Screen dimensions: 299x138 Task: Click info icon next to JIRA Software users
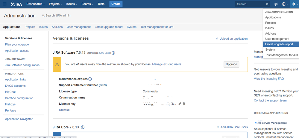[113, 53]
